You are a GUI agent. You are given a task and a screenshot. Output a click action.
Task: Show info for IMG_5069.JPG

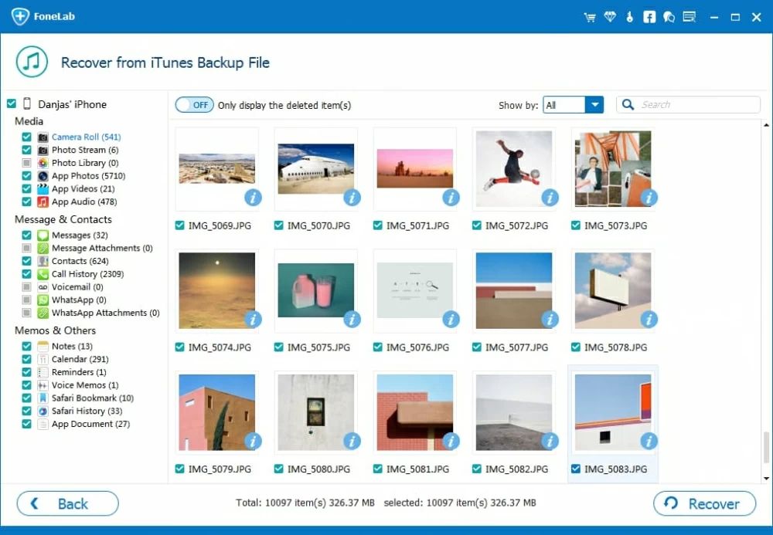point(253,198)
